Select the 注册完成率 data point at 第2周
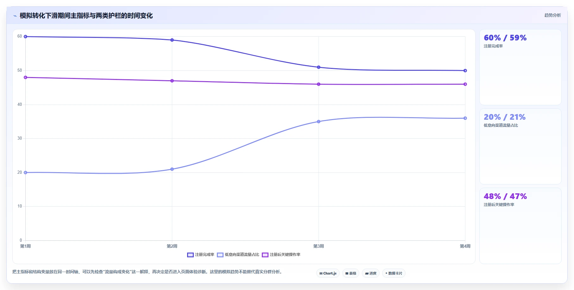The height and width of the screenshot is (290, 574). tap(172, 40)
